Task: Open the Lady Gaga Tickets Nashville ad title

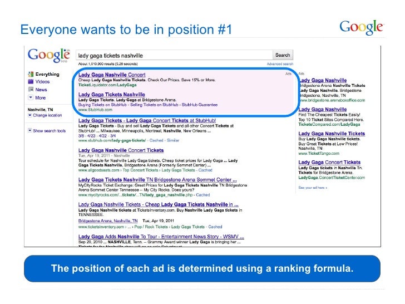Action: pos(112,95)
